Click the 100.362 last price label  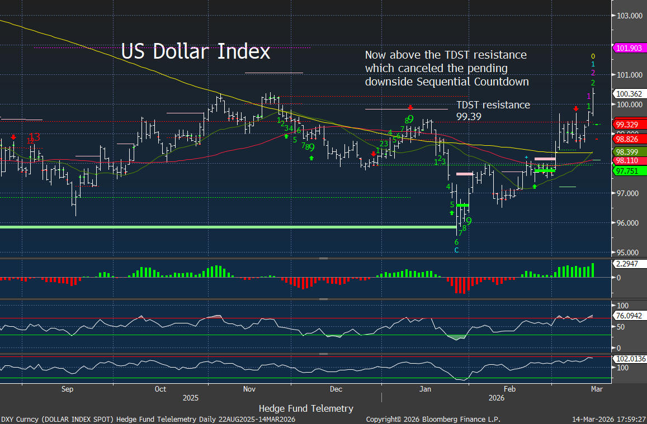629,94
